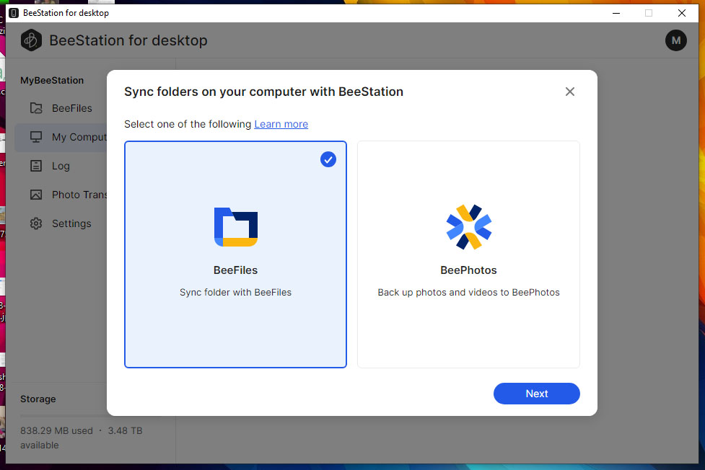Open the Learn more link

(x=281, y=124)
